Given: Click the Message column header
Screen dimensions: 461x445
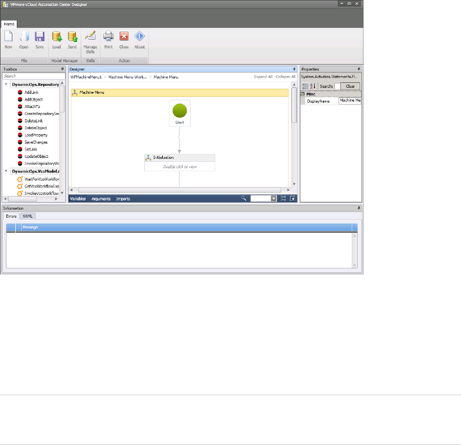Looking at the screenshot, I should tap(187, 227).
